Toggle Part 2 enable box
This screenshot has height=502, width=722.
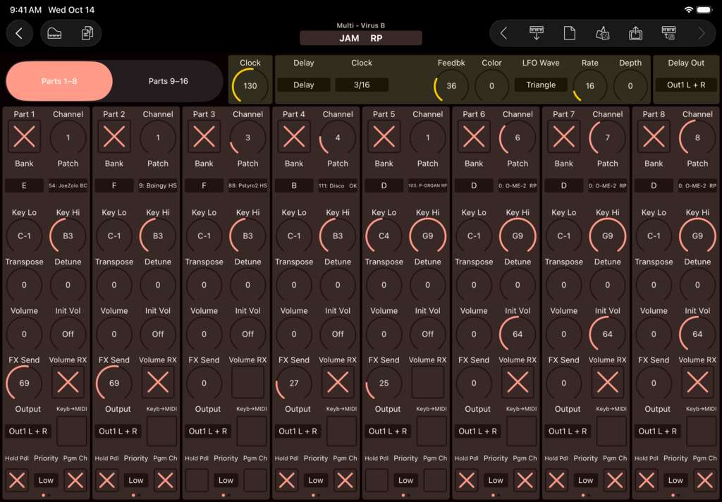[114, 137]
